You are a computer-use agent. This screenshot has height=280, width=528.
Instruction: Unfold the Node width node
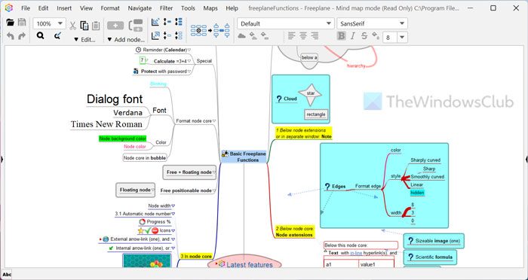pos(173,205)
